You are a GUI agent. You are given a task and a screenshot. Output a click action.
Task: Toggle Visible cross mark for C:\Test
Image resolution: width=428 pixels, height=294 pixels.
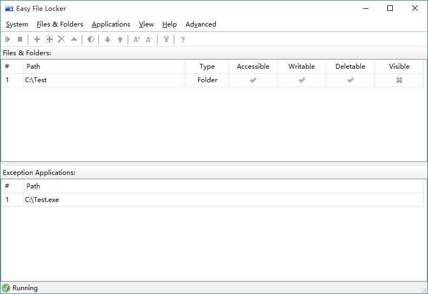pos(399,80)
